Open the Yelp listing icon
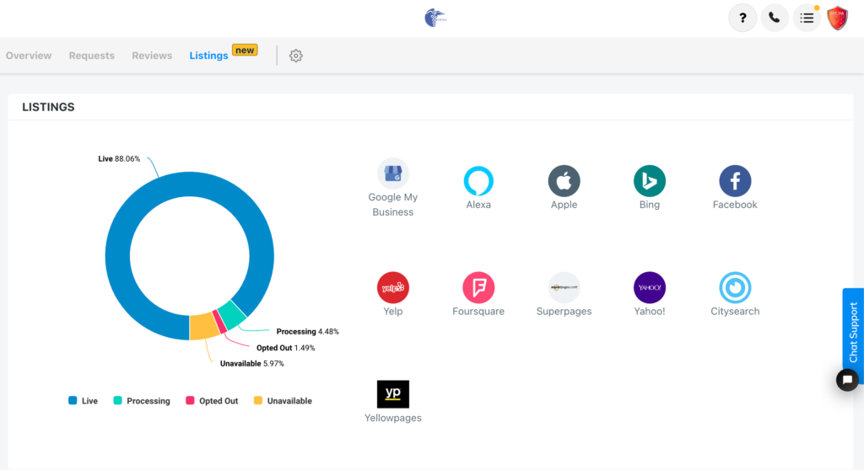 click(393, 288)
